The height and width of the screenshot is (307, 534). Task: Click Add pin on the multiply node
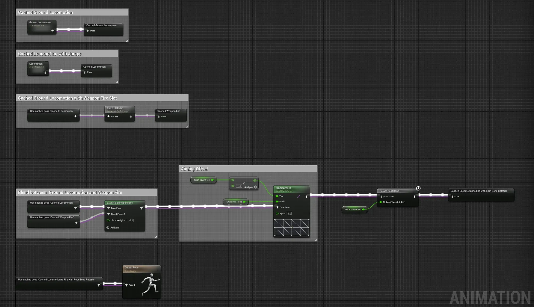pos(250,187)
